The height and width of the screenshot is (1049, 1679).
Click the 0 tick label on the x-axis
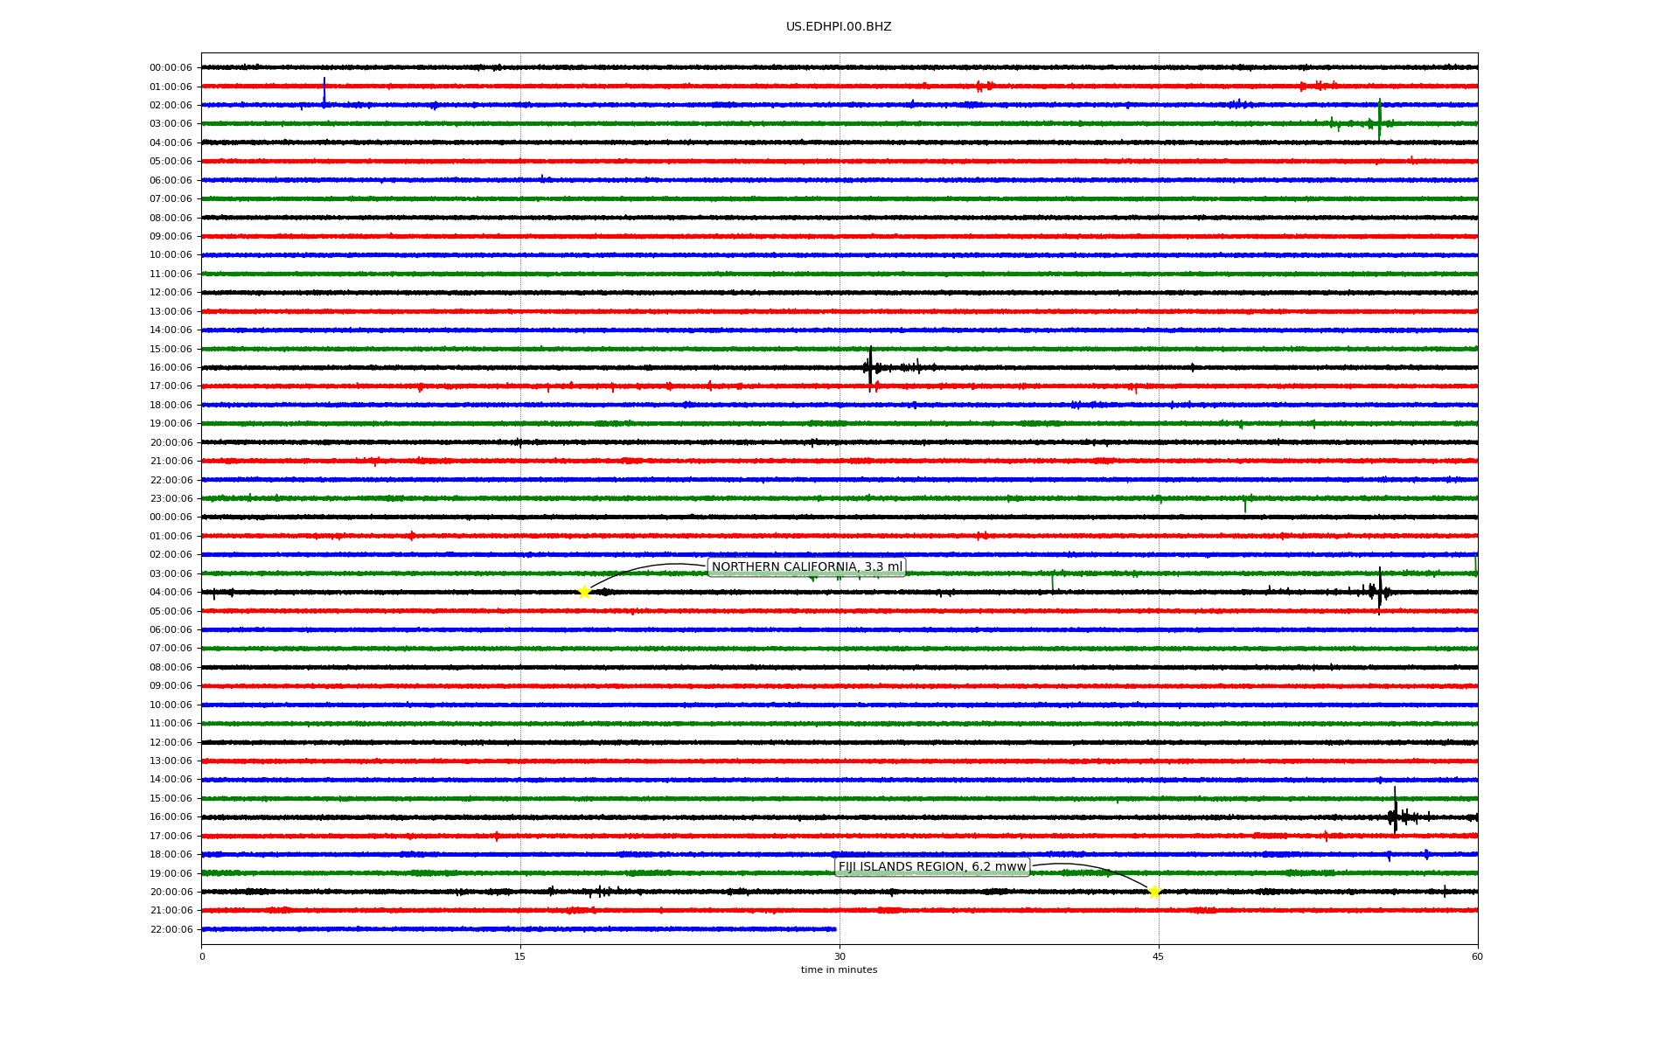[x=202, y=956]
